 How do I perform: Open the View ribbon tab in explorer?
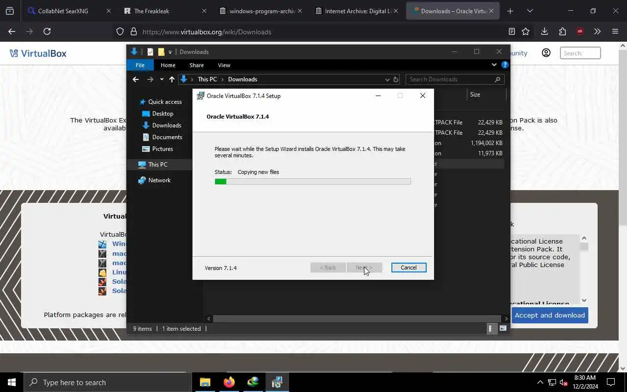pyautogui.click(x=224, y=65)
